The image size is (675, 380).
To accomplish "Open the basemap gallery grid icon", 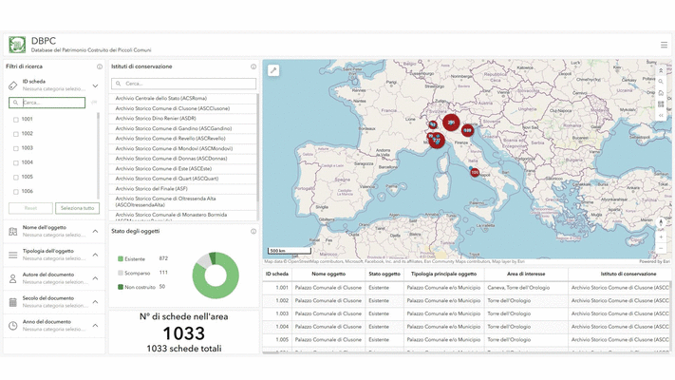I will pyautogui.click(x=661, y=104).
